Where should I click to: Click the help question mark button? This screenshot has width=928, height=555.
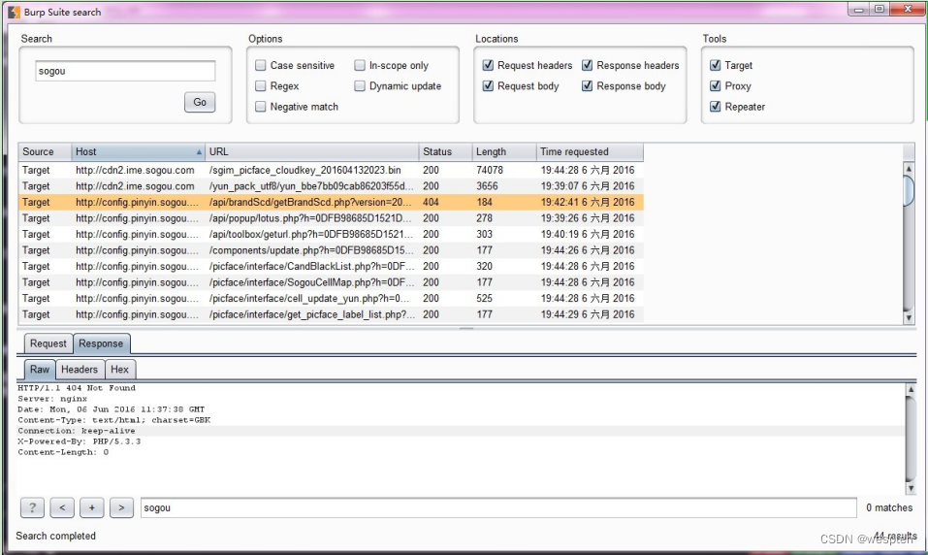tap(33, 507)
